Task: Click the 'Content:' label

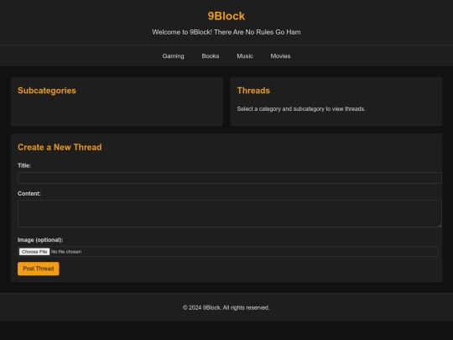Action: (29, 194)
